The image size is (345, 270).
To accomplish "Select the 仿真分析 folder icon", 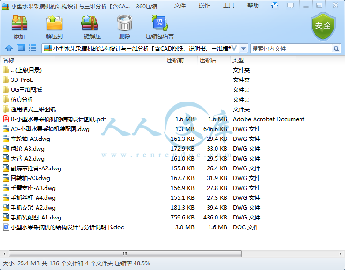I will 6,100.
